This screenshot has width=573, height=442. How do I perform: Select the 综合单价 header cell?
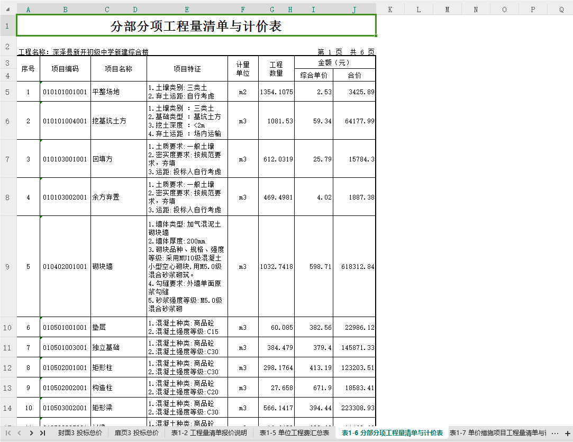pos(314,75)
